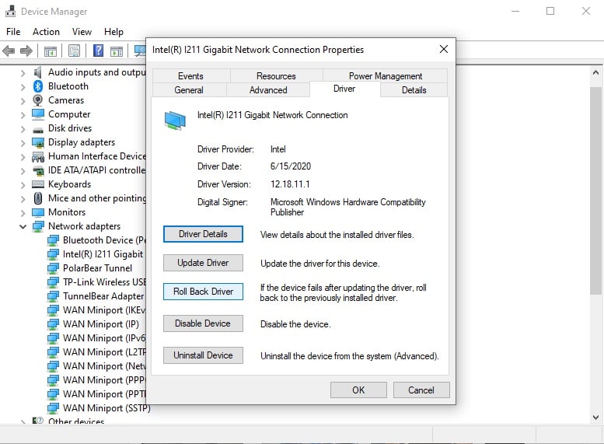Click the Keyboards icon
The width and height of the screenshot is (604, 444).
coord(38,184)
